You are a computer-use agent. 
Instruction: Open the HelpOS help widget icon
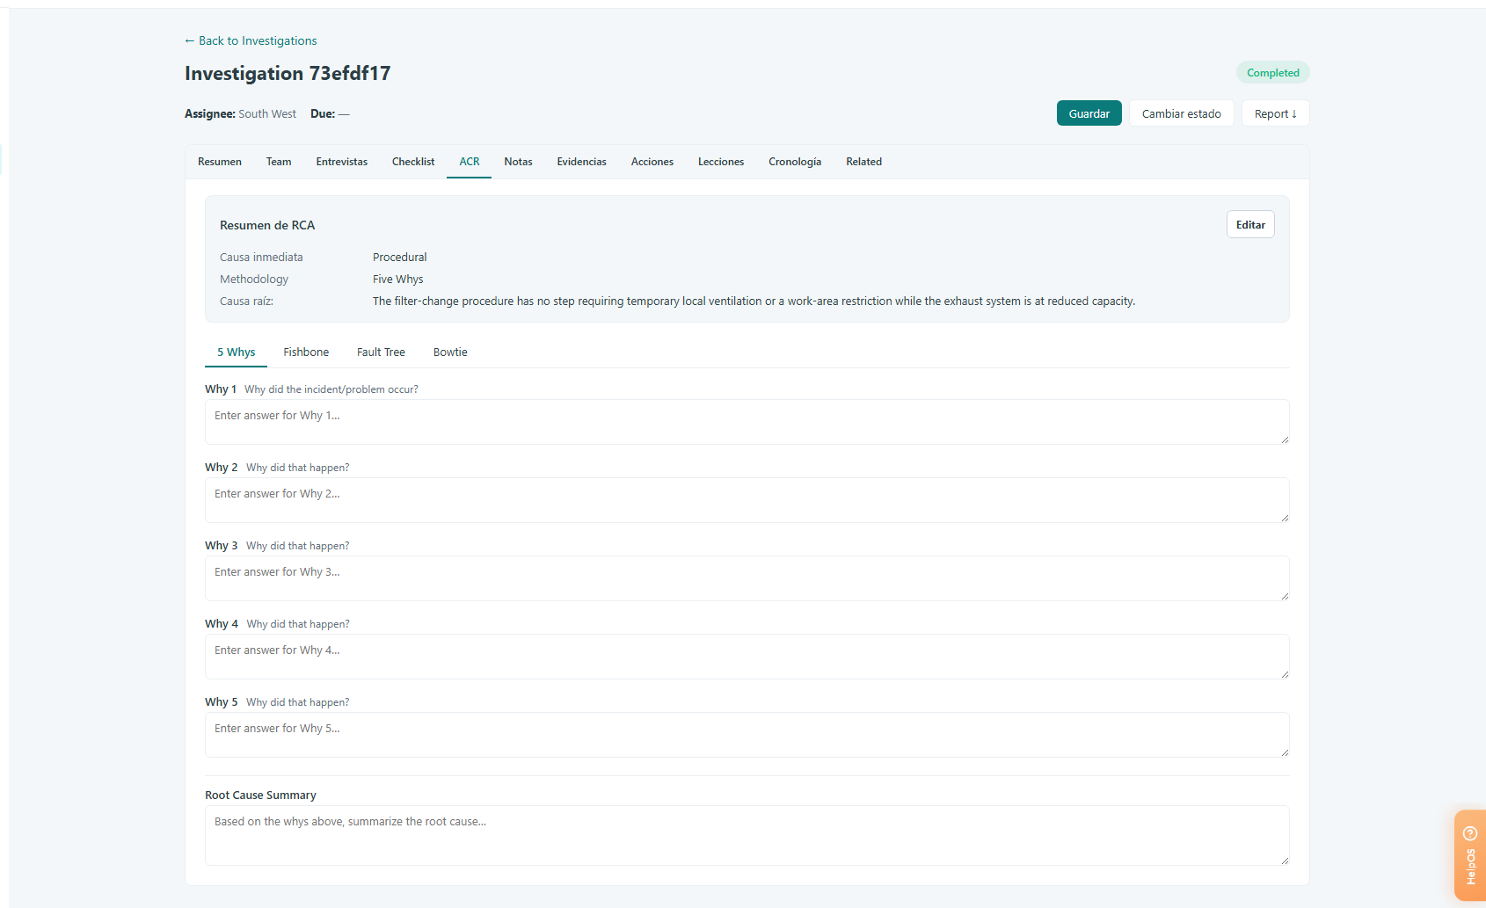1469,833
